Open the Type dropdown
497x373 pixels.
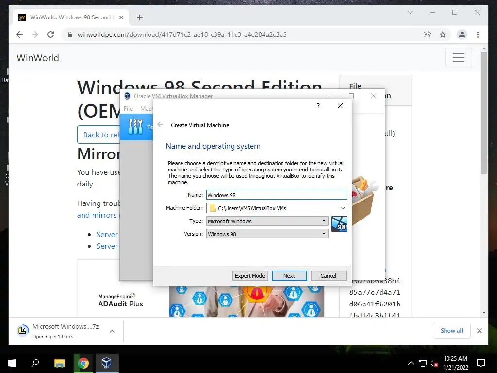(267, 221)
